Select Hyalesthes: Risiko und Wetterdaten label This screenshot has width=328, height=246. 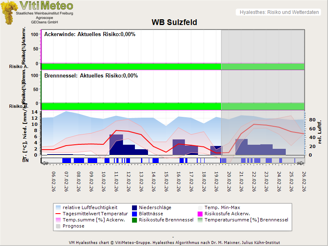pyautogui.click(x=278, y=12)
